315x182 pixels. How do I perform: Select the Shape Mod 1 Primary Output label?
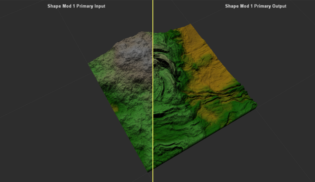pyautogui.click(x=255, y=6)
